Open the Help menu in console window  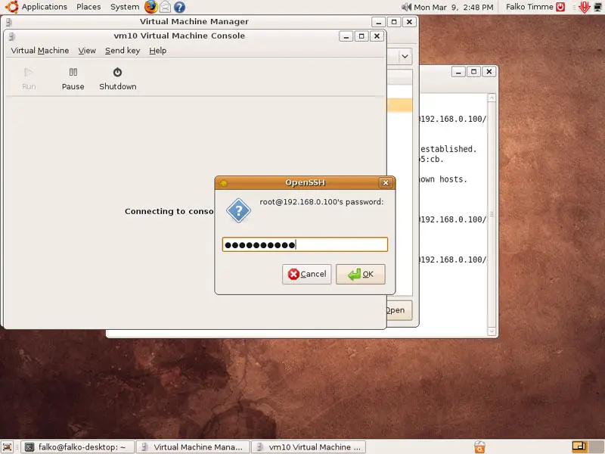pos(158,51)
